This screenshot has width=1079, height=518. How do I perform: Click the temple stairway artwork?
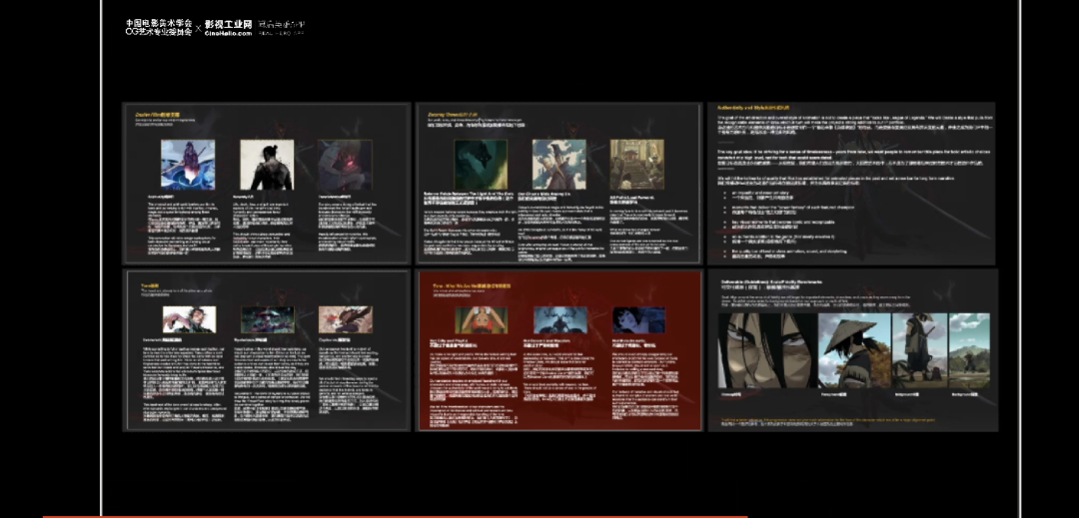(636, 164)
